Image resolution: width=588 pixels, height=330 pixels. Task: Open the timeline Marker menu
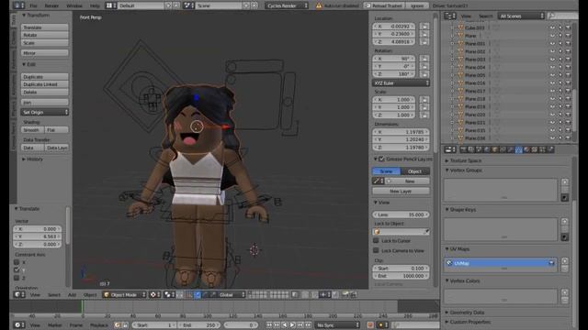(x=55, y=325)
